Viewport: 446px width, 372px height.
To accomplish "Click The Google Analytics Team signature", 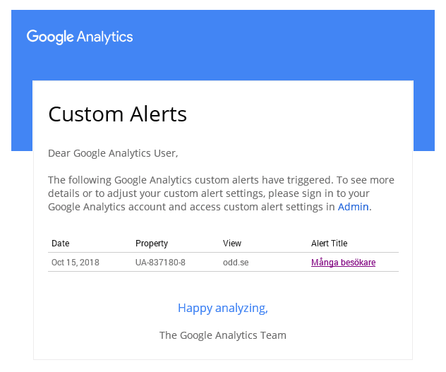I will (x=223, y=335).
